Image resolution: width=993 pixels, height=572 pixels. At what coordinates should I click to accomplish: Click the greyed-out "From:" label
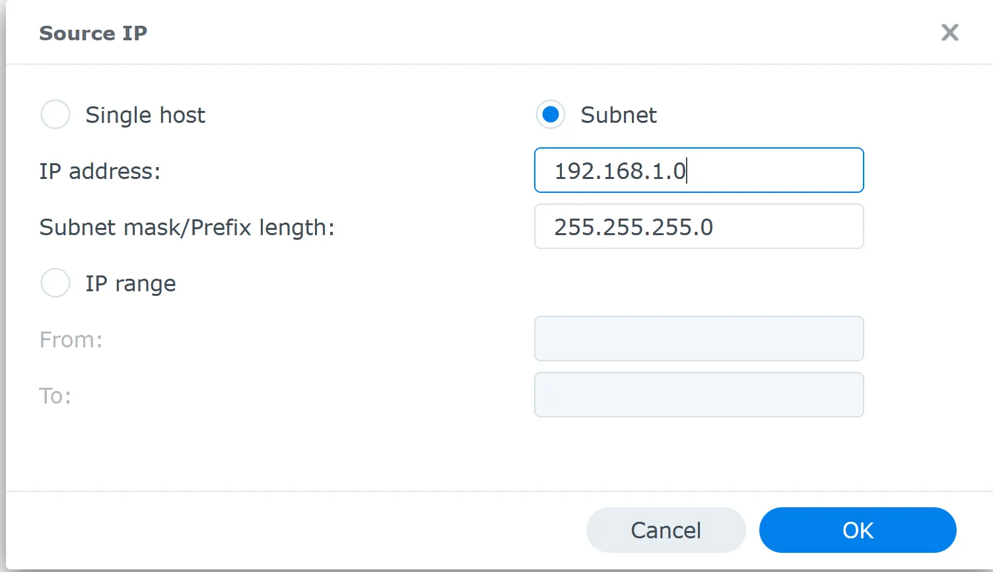71,340
